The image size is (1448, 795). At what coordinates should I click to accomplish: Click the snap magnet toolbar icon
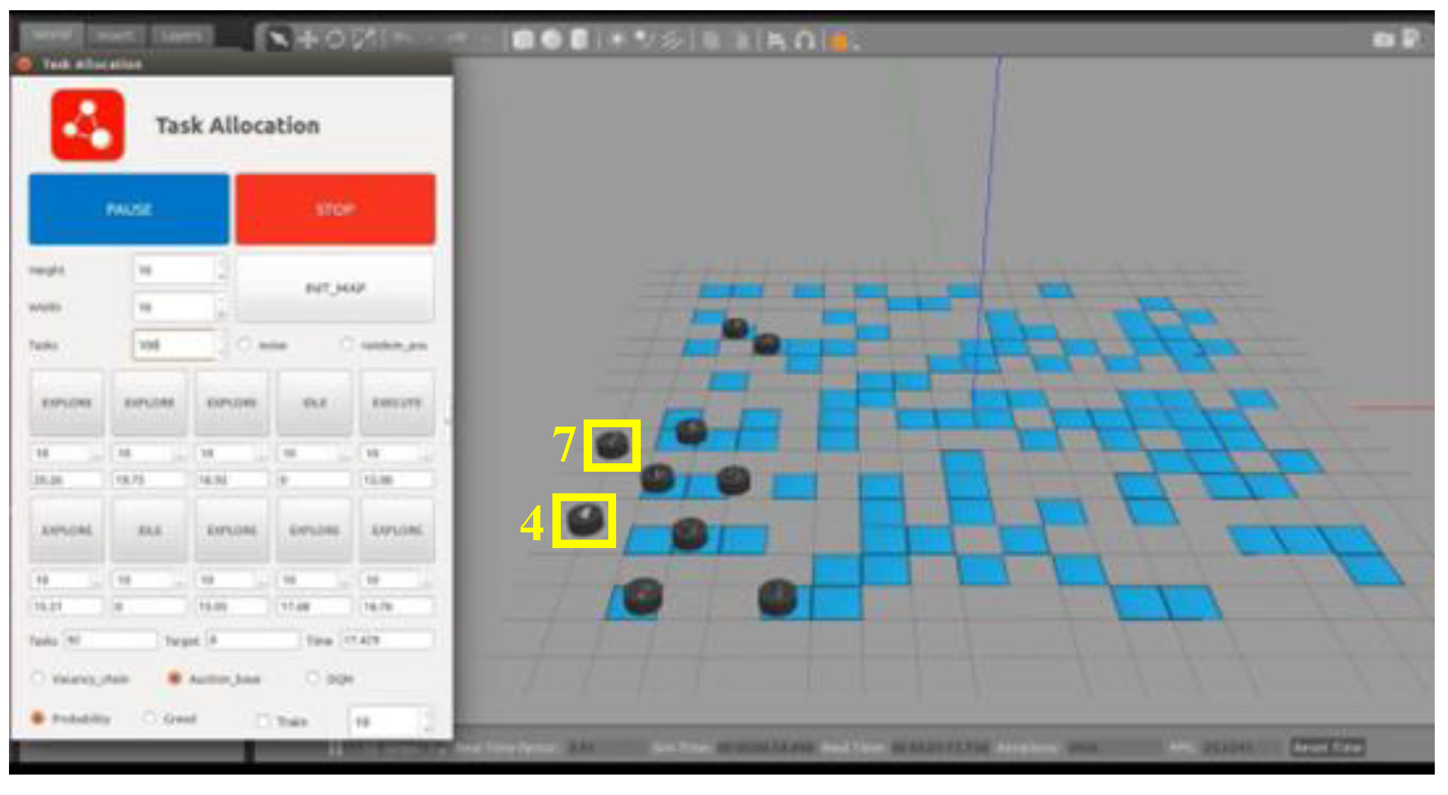click(x=804, y=41)
